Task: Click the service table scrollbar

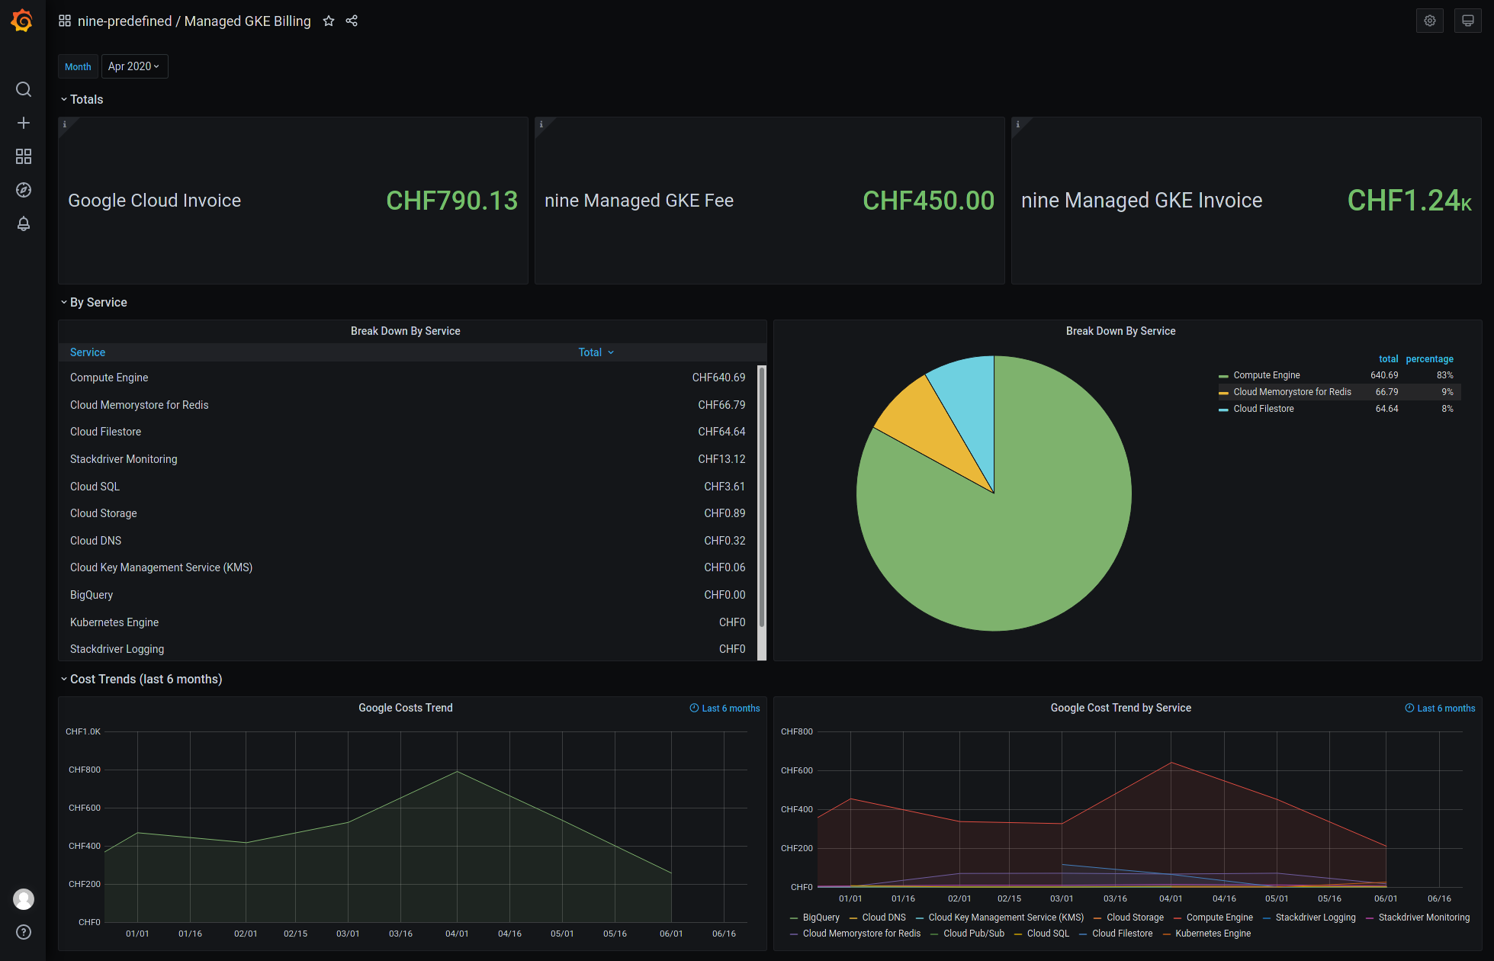Action: click(x=761, y=496)
